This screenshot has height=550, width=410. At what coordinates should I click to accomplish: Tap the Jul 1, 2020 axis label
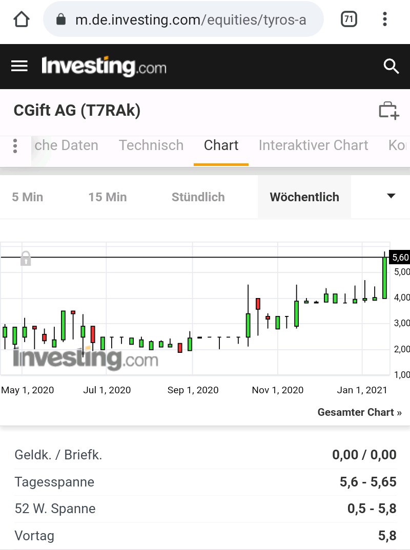107,390
